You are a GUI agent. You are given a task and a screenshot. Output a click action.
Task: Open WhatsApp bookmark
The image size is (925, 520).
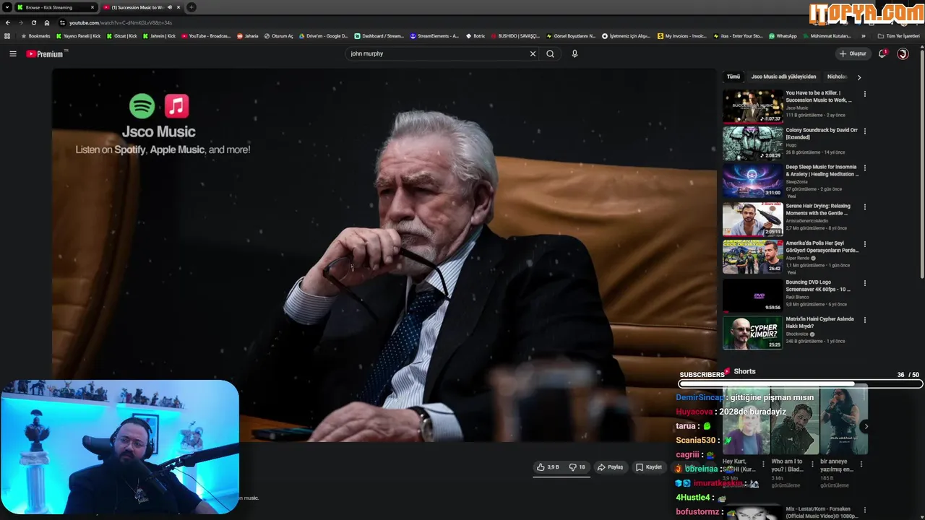(783, 35)
